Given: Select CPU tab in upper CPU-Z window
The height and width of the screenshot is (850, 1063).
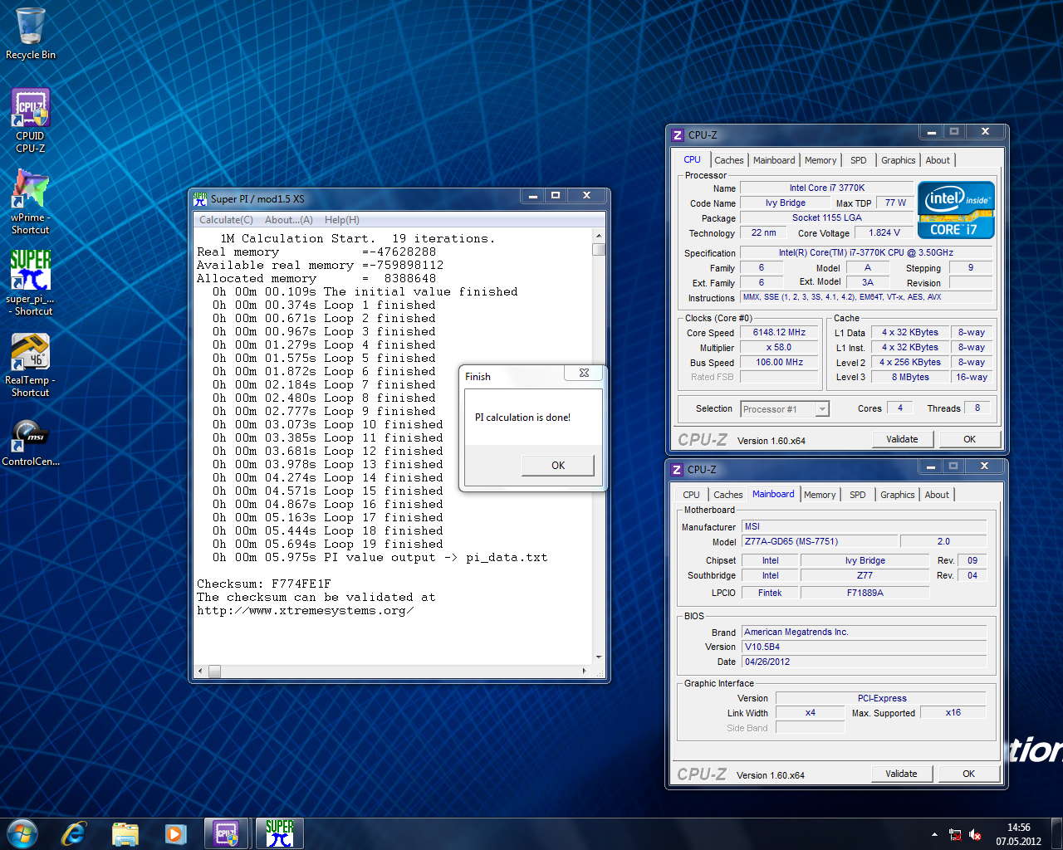Looking at the screenshot, I should (x=693, y=159).
